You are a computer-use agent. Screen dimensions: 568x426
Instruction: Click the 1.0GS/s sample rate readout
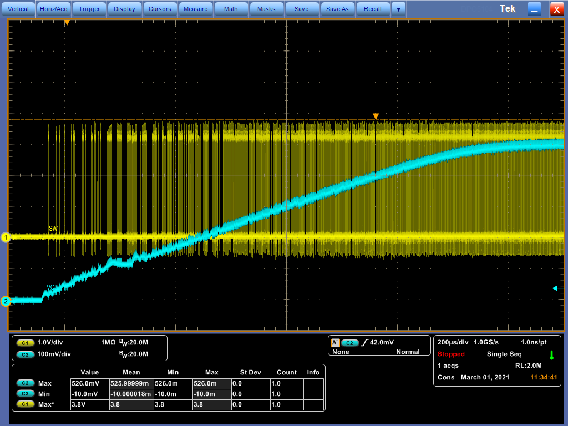(x=486, y=343)
